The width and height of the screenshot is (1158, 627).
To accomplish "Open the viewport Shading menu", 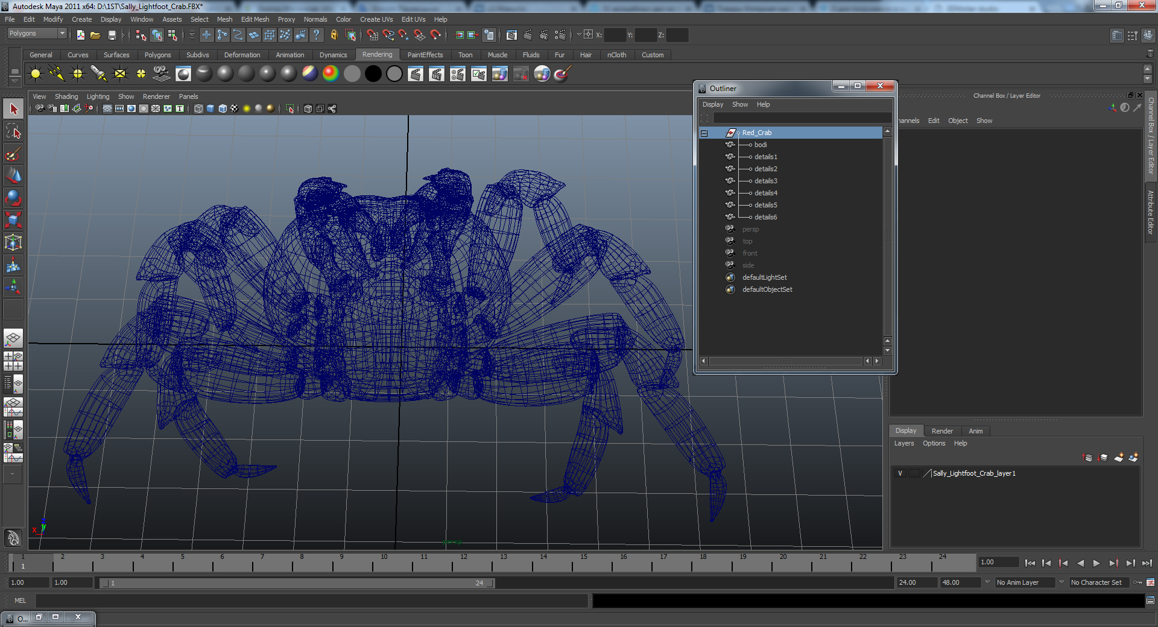I will (66, 96).
